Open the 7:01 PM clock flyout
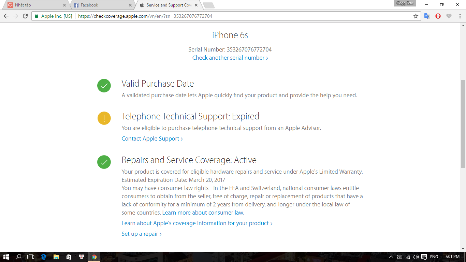Image resolution: width=466 pixels, height=262 pixels. click(x=452, y=257)
